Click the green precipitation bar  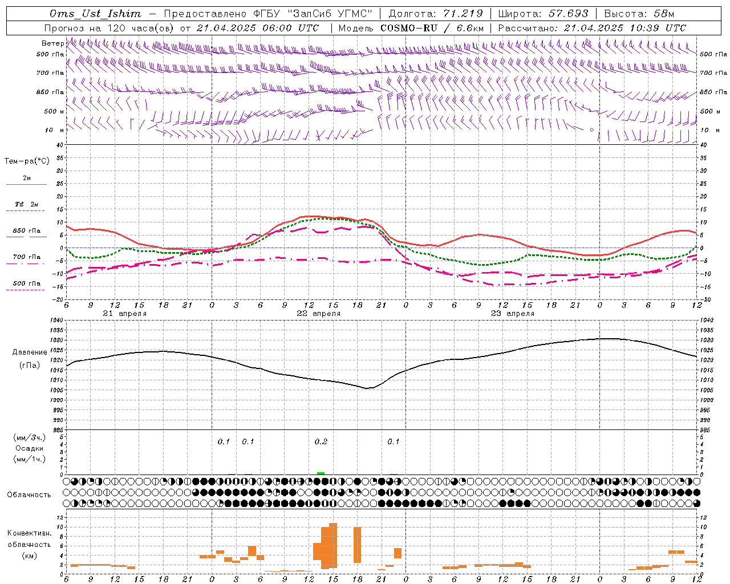(x=321, y=473)
